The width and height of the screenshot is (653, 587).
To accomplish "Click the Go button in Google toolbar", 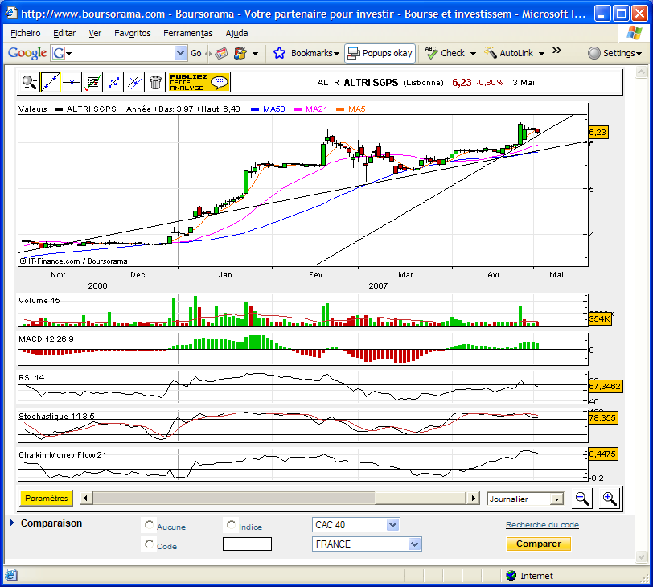I will click(195, 53).
